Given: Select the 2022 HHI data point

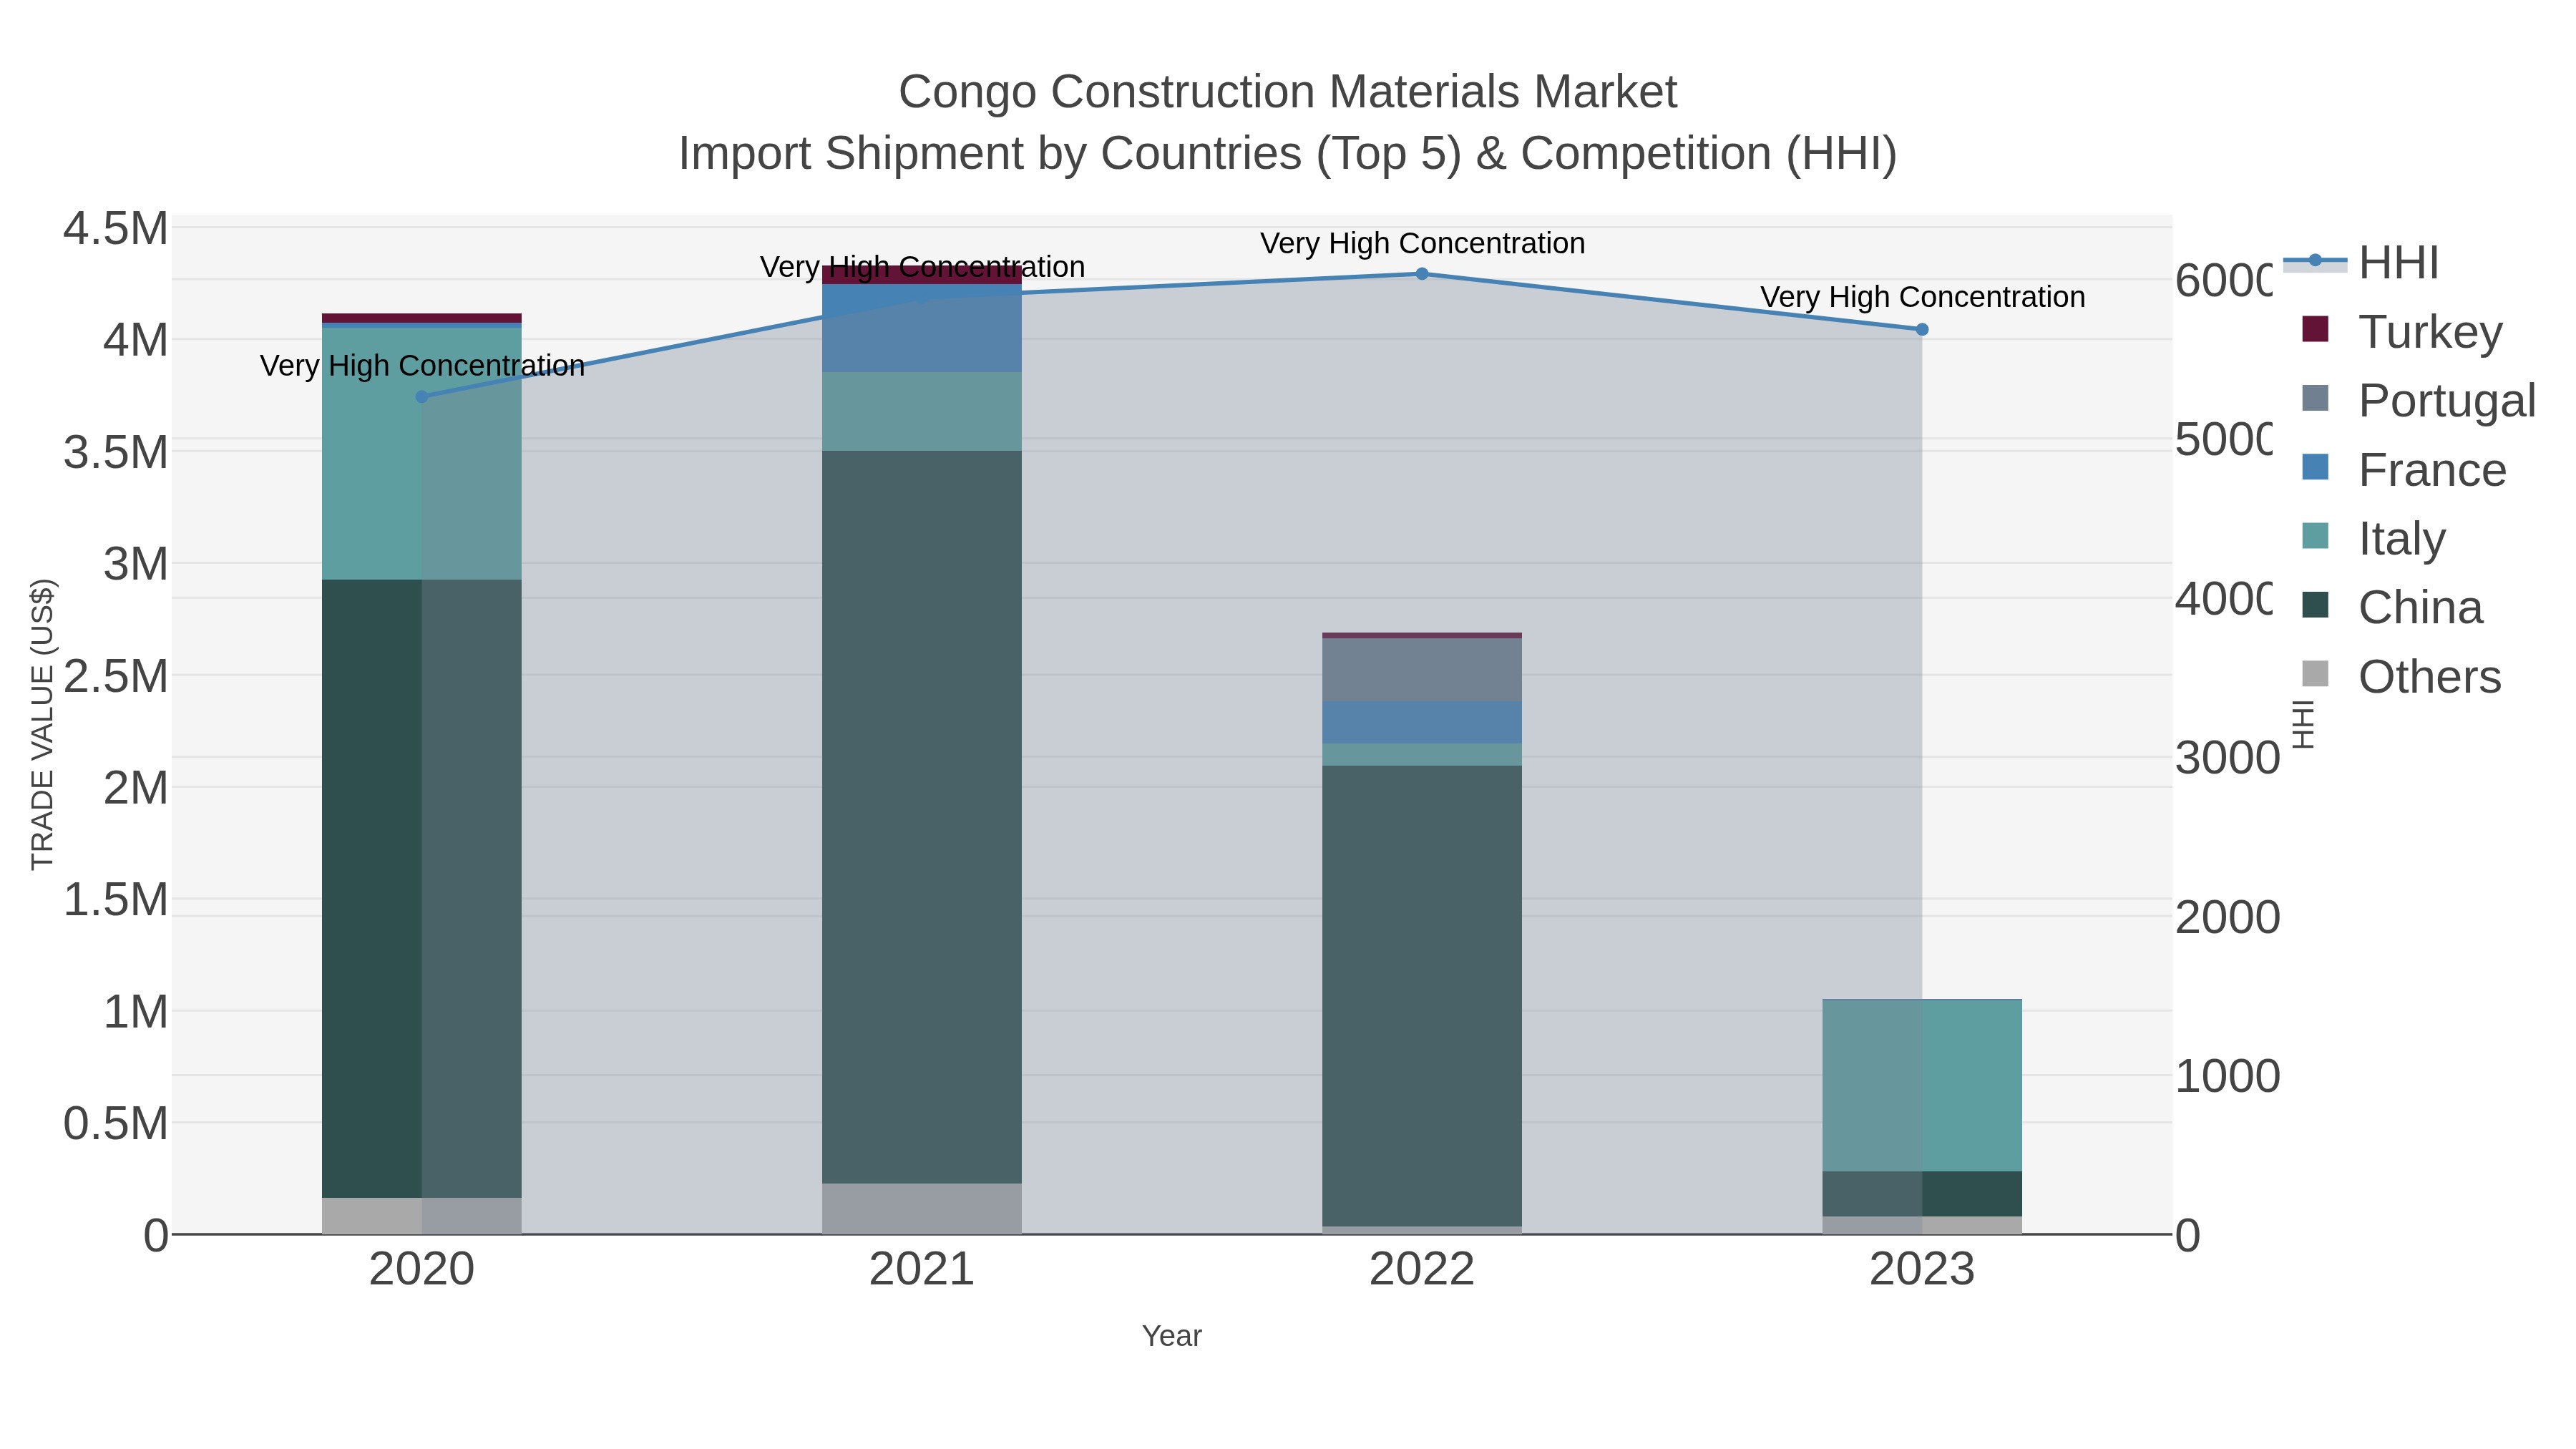Looking at the screenshot, I should (1422, 274).
